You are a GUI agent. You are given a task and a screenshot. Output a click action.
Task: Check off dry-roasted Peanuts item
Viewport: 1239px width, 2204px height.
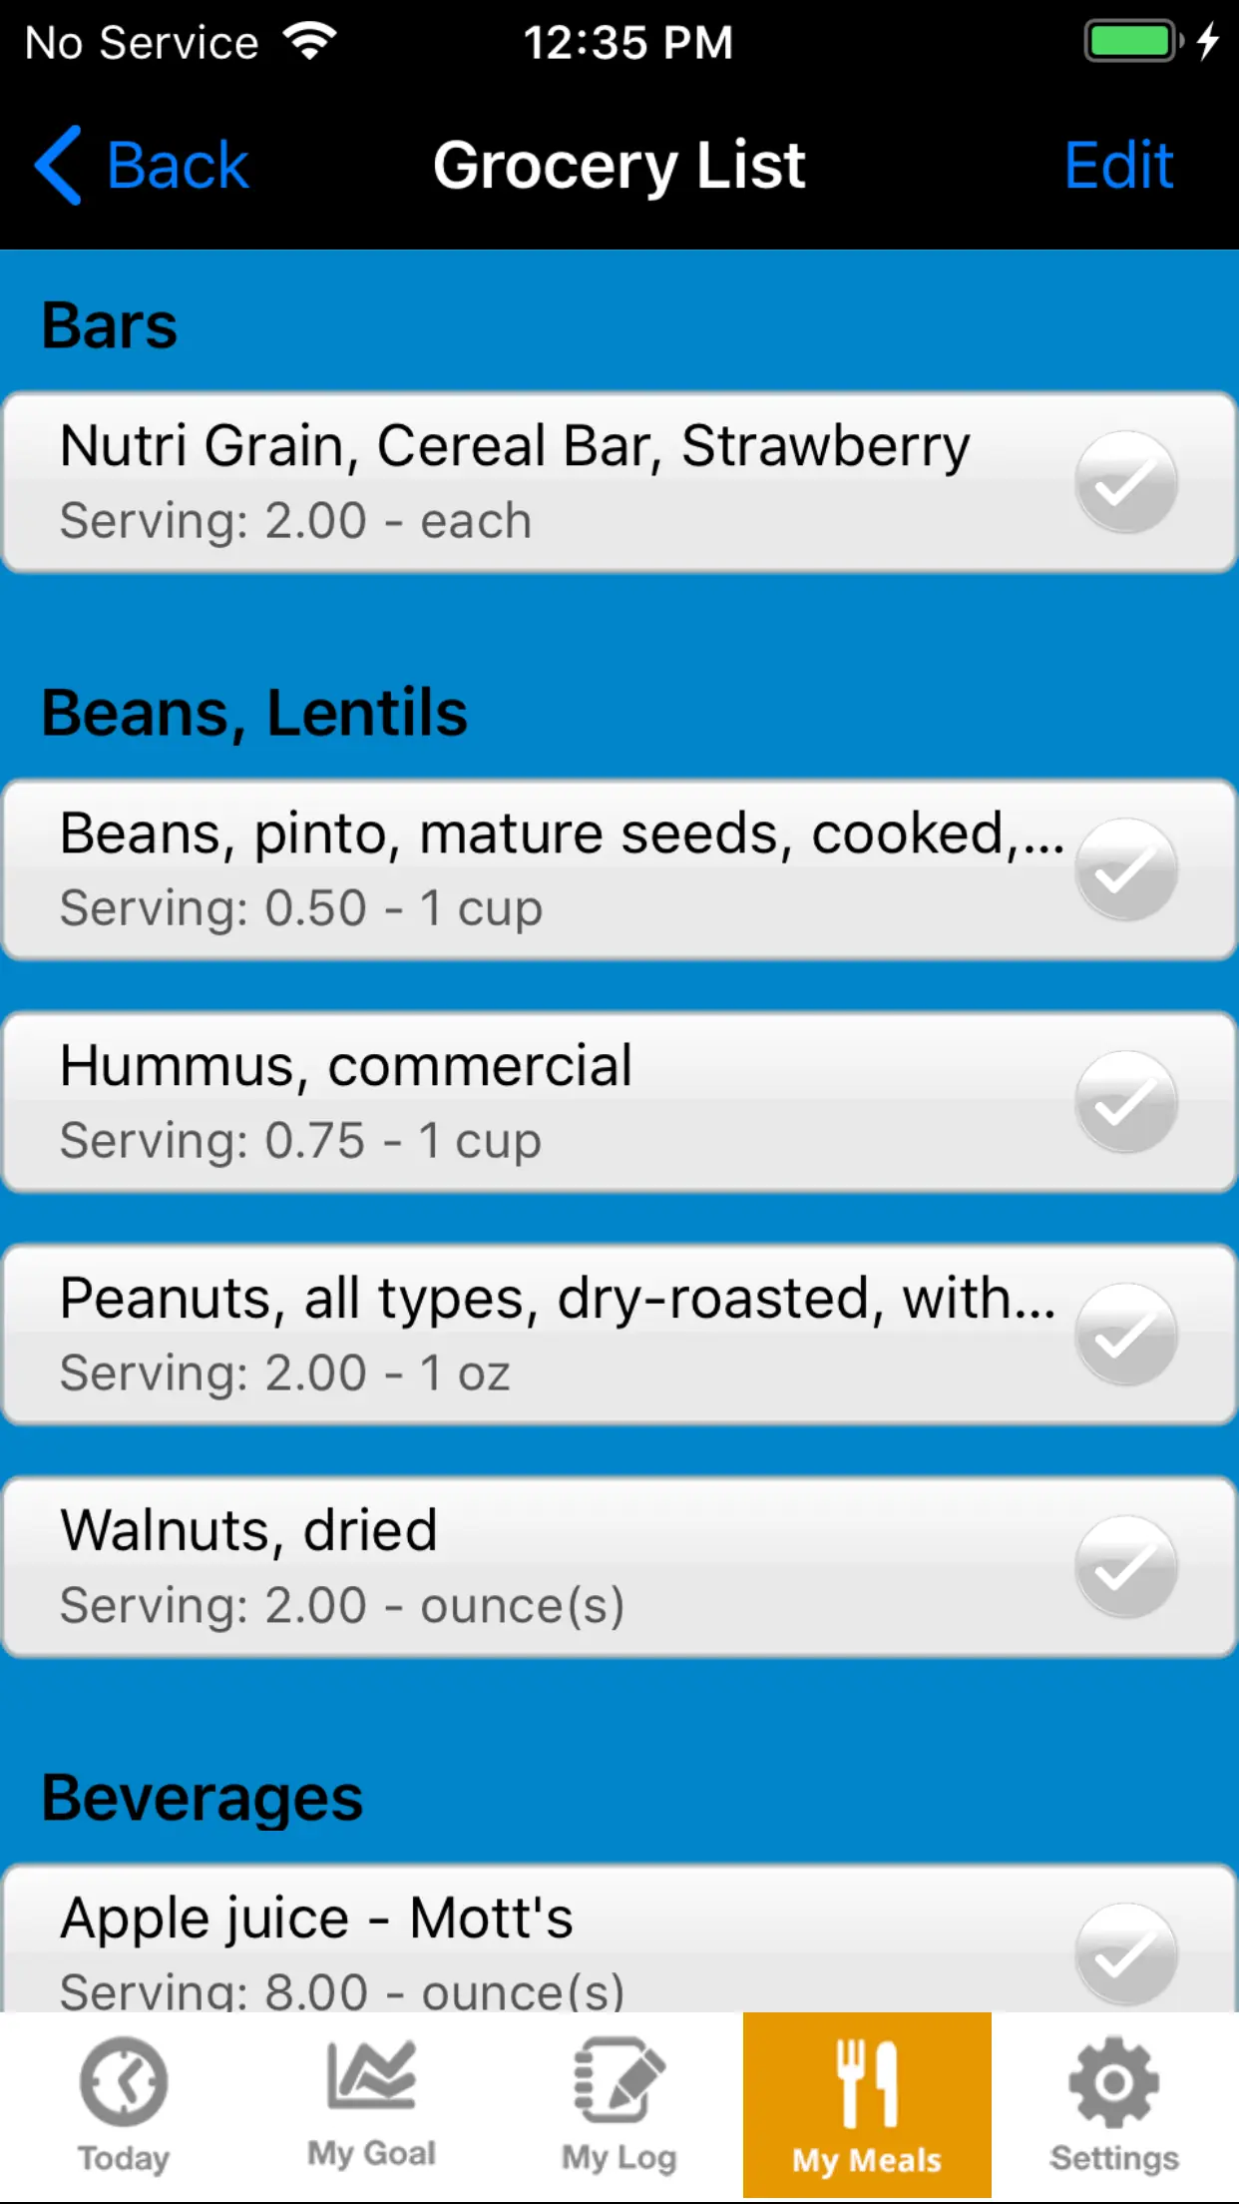pyautogui.click(x=1126, y=1335)
